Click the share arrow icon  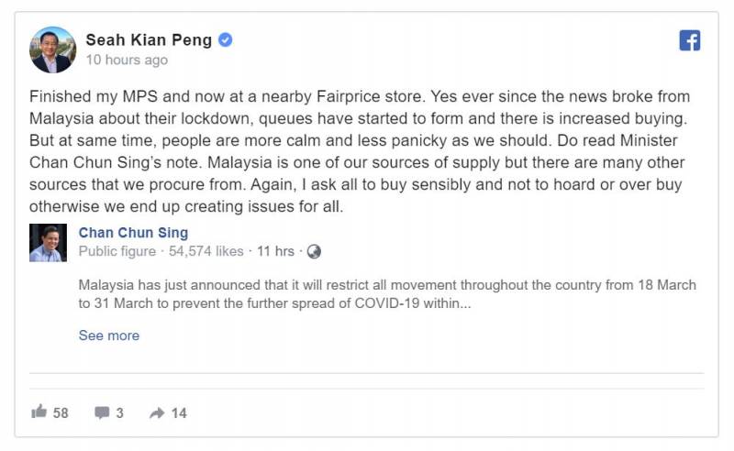click(157, 412)
